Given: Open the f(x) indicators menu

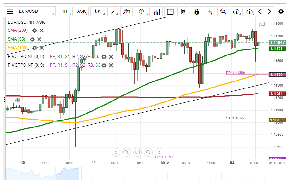Looking at the screenshot, I should [x=127, y=11].
